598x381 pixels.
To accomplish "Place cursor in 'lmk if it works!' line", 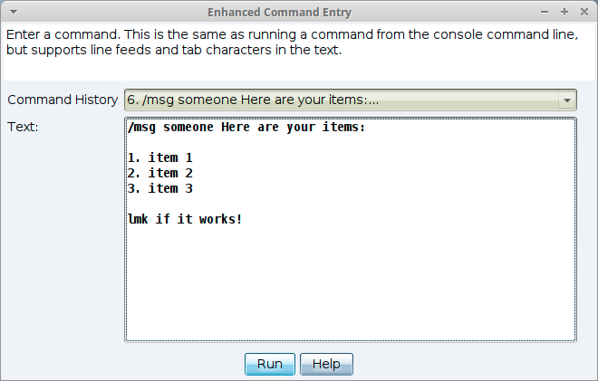I will coord(186,219).
